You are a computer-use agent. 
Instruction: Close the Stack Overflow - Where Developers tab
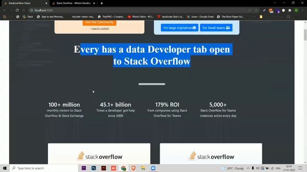94,3
